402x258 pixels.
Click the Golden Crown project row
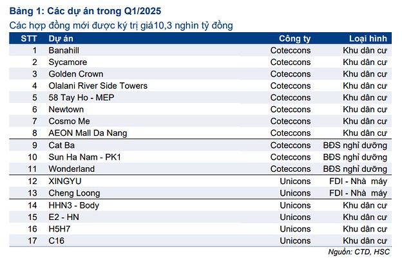(75, 74)
